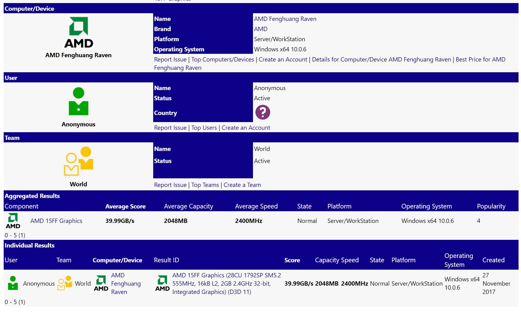521x313 pixels.
Task: Click AMD logo next to Result ID link
Action: click(162, 283)
